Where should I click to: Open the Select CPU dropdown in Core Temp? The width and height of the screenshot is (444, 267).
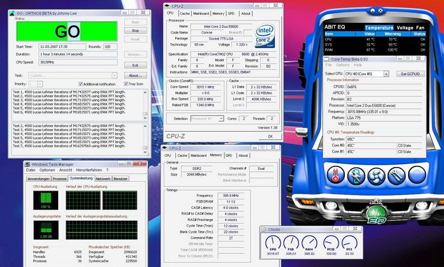[386, 74]
